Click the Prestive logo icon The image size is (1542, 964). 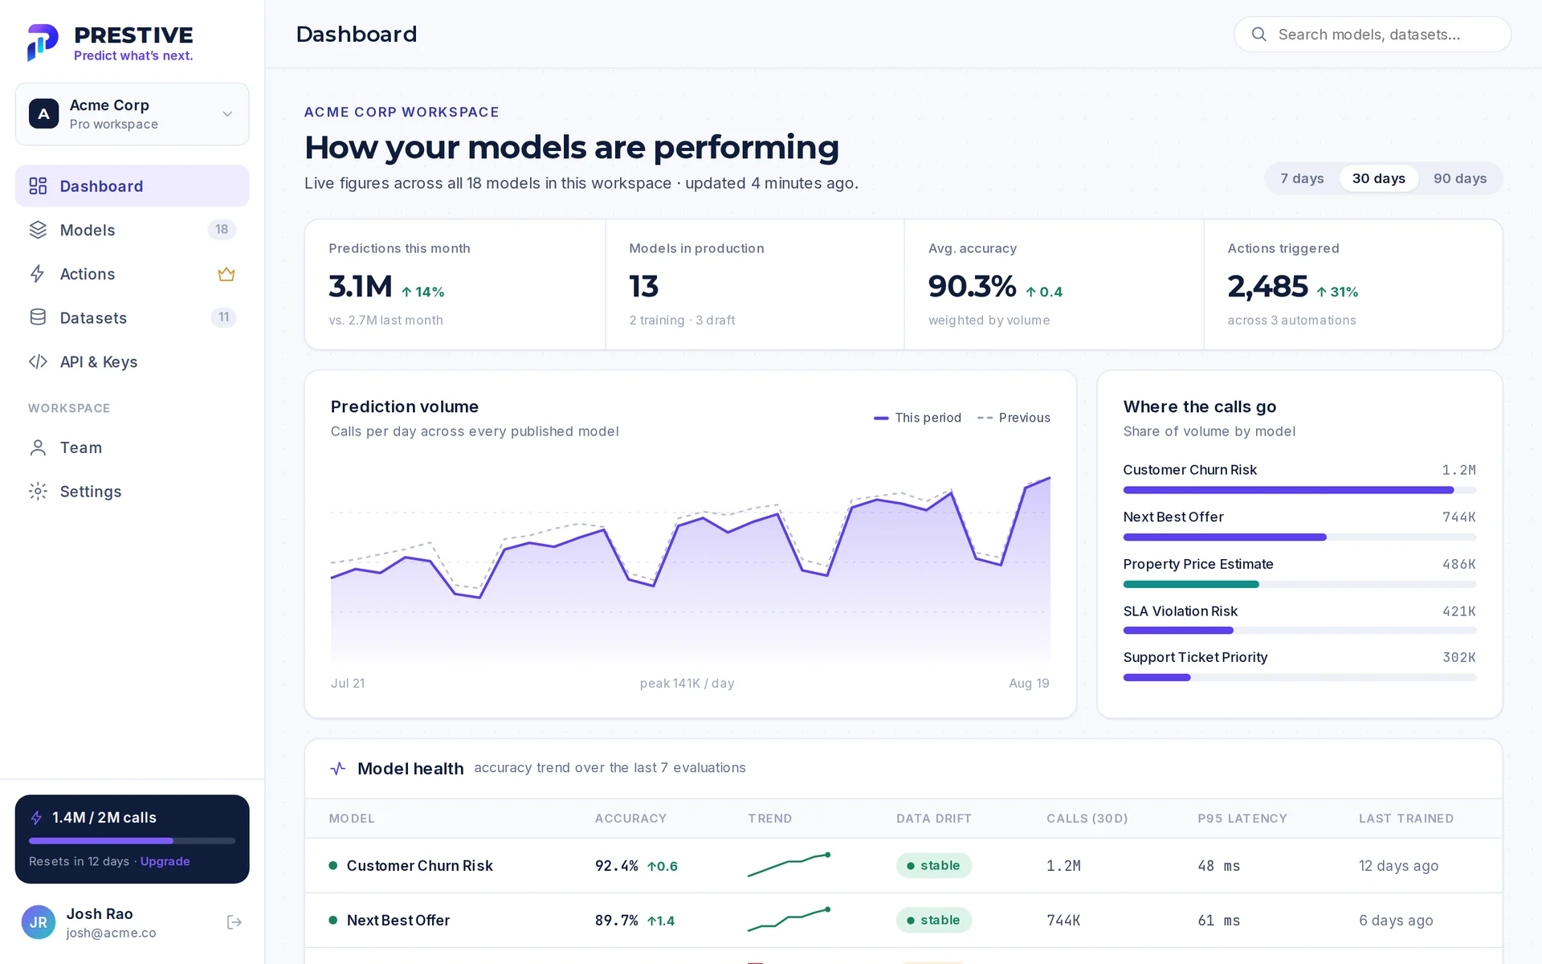43,43
